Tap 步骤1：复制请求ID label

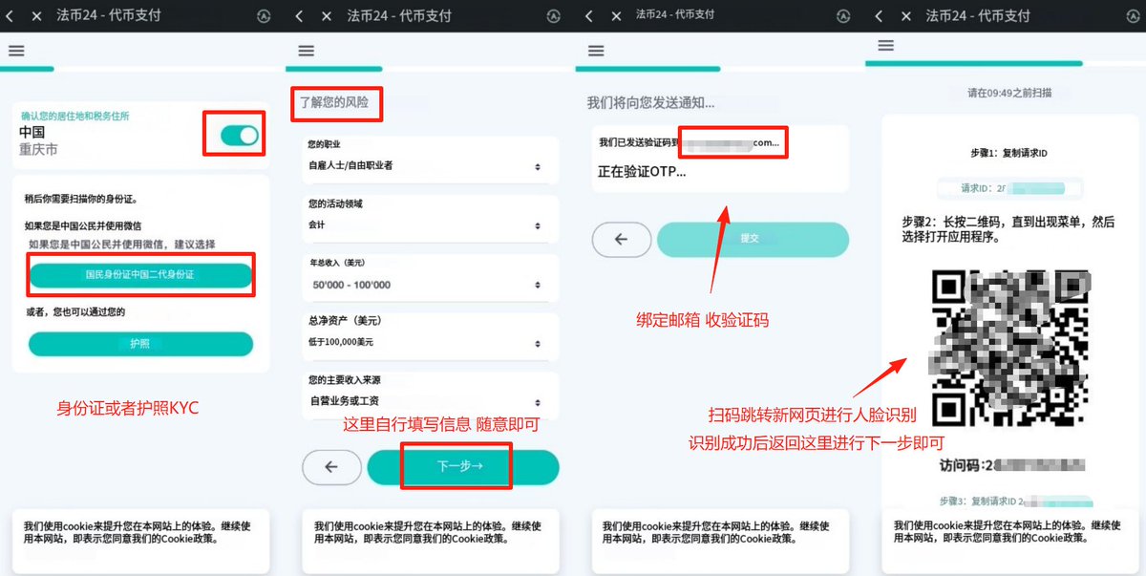(x=1008, y=153)
